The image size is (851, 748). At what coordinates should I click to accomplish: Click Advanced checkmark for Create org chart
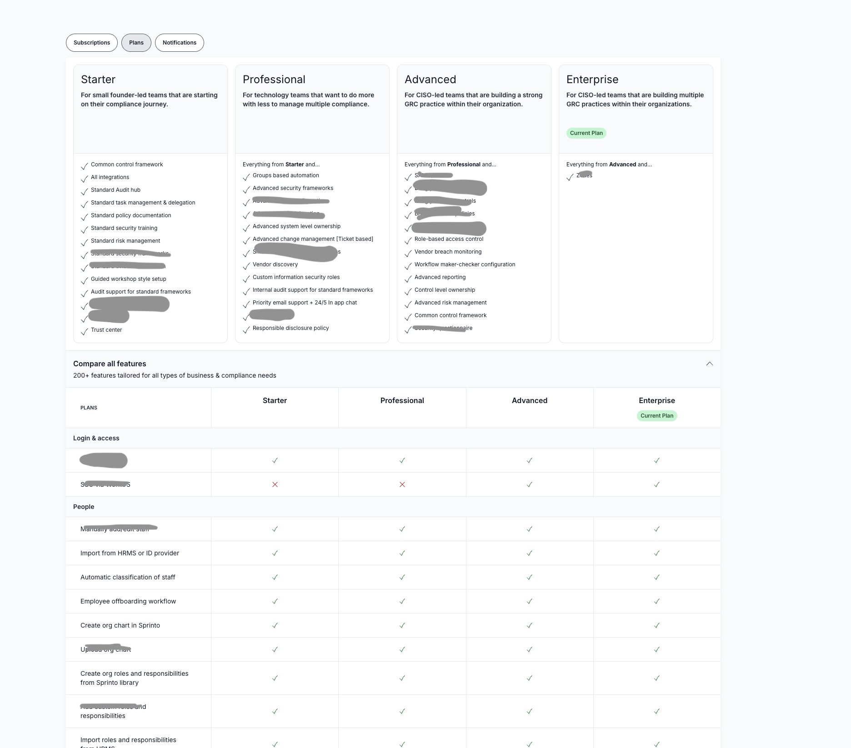(x=529, y=625)
